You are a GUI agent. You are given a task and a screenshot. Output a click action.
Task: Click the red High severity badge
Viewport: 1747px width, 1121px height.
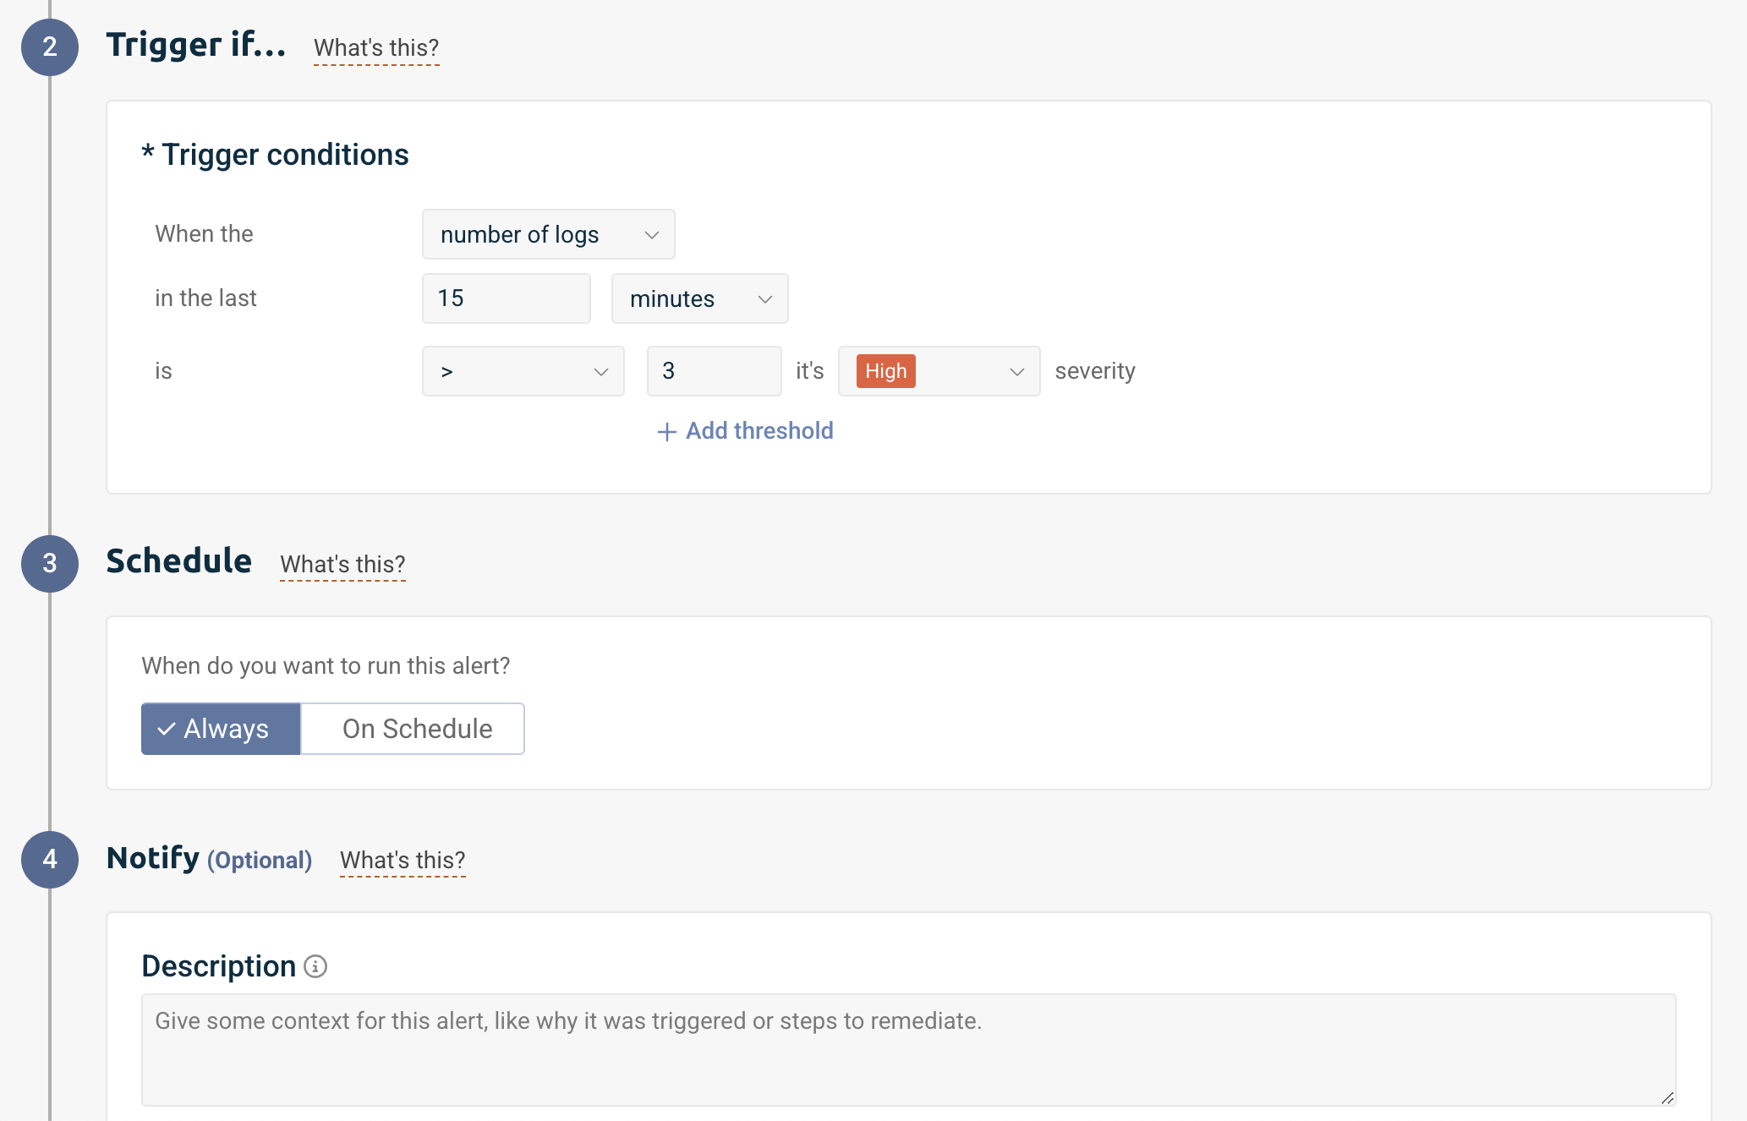coord(885,371)
